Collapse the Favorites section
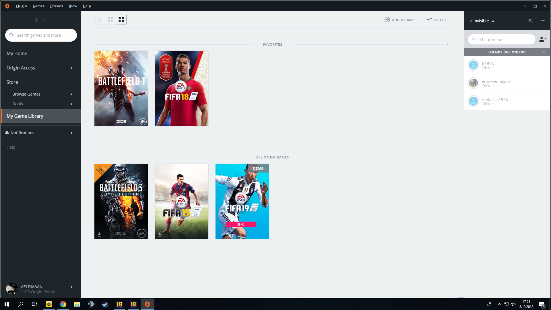The image size is (551, 310). tap(447, 44)
